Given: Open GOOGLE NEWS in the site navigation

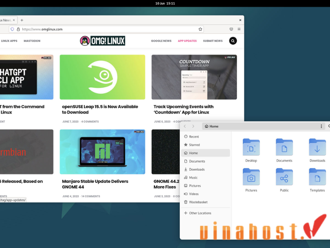Looking at the screenshot, I should point(161,41).
